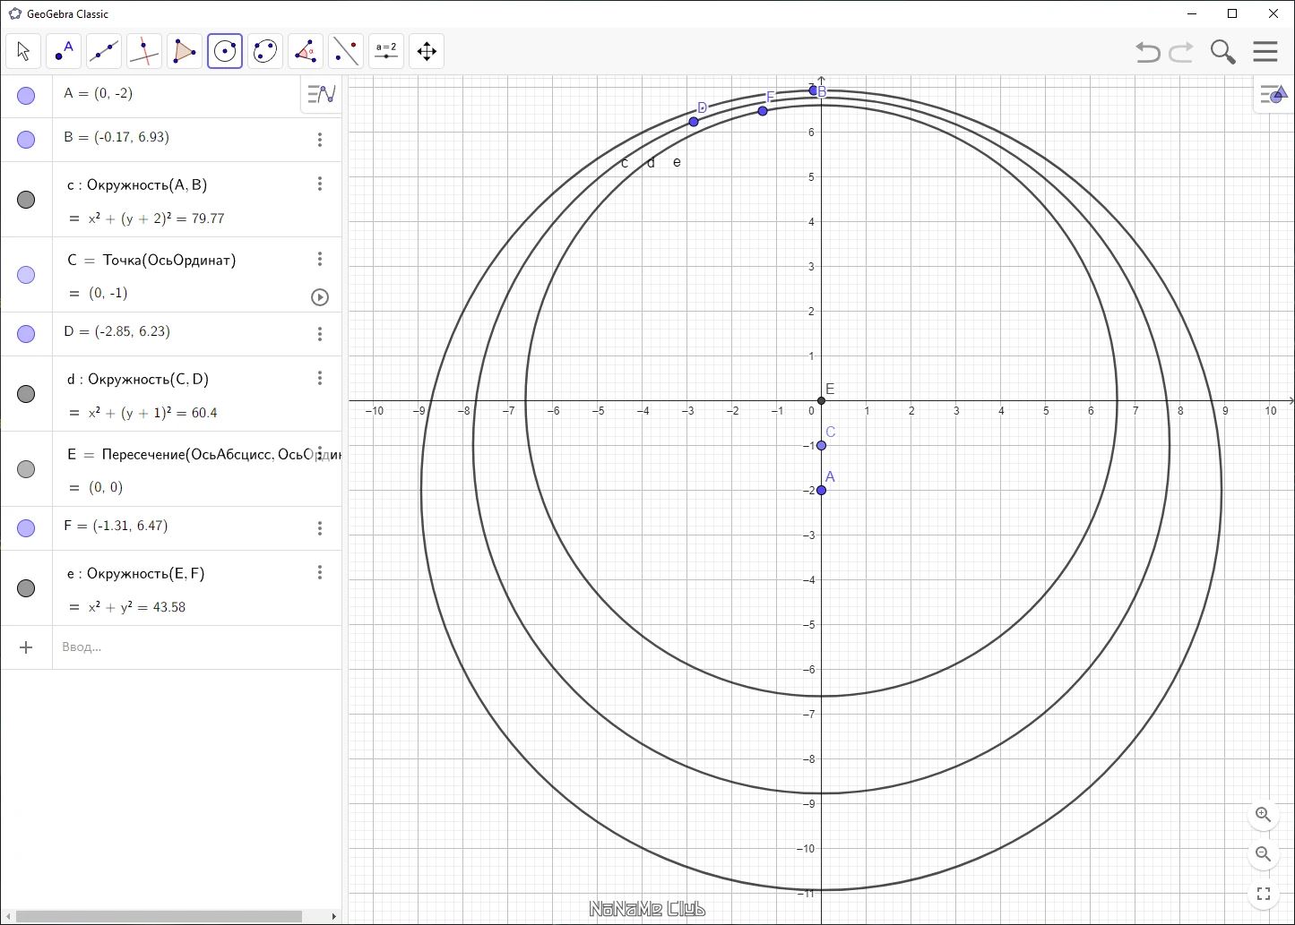Click the algebra panel horizontal scrollbar
Image resolution: width=1295 pixels, height=925 pixels.
[160, 916]
